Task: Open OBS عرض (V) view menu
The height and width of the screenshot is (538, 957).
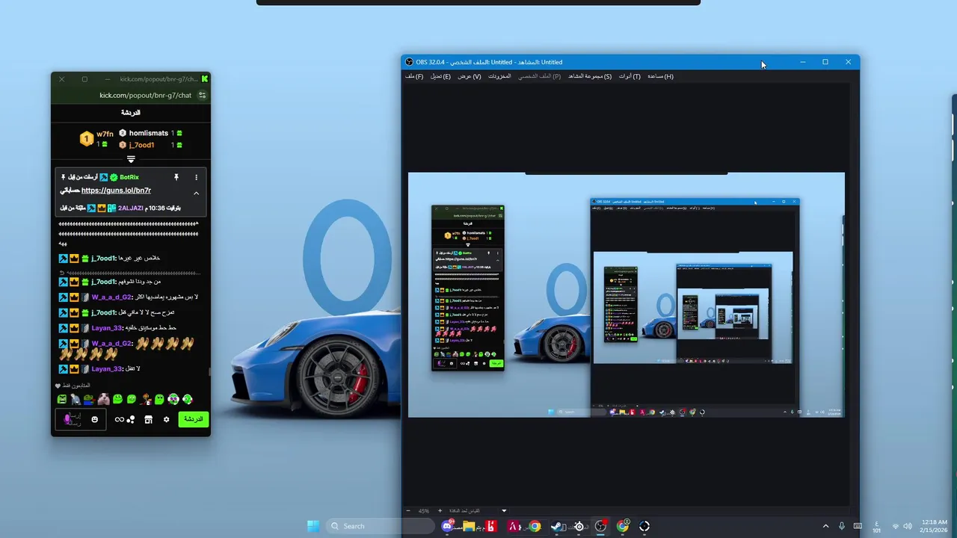Action: click(470, 76)
